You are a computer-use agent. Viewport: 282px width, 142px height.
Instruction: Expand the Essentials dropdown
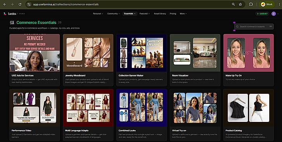[130, 14]
